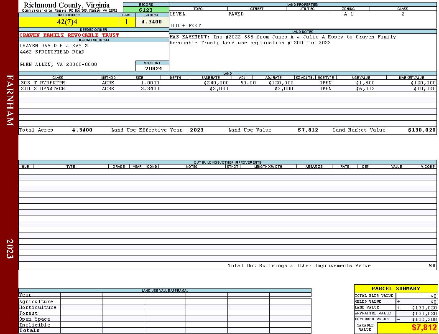The image size is (439, 334).
Task: Click the Open Space row label
Action: (x=34, y=319)
